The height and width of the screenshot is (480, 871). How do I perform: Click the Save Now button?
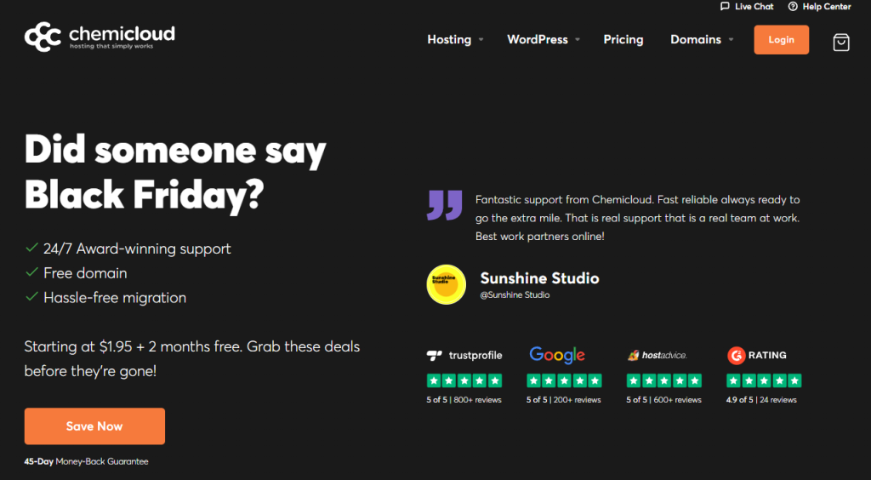coord(94,426)
